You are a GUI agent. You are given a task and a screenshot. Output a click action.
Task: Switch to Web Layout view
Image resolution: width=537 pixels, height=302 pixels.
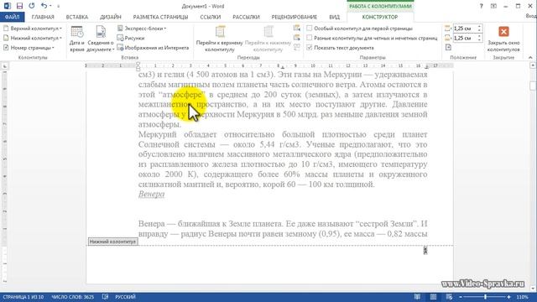point(449,297)
